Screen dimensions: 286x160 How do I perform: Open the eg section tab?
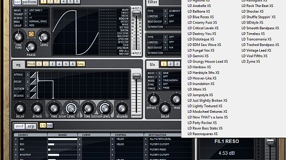(18, 65)
